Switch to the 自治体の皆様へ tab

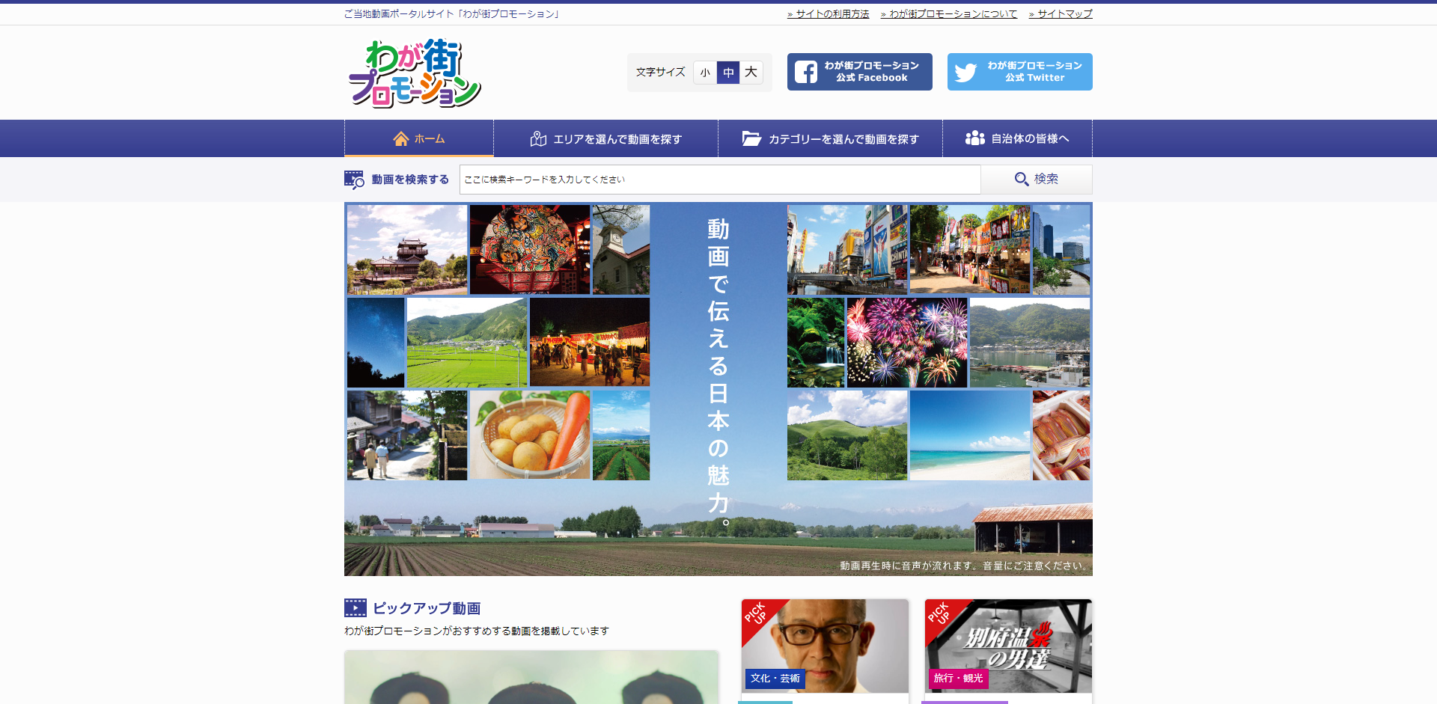point(1018,138)
